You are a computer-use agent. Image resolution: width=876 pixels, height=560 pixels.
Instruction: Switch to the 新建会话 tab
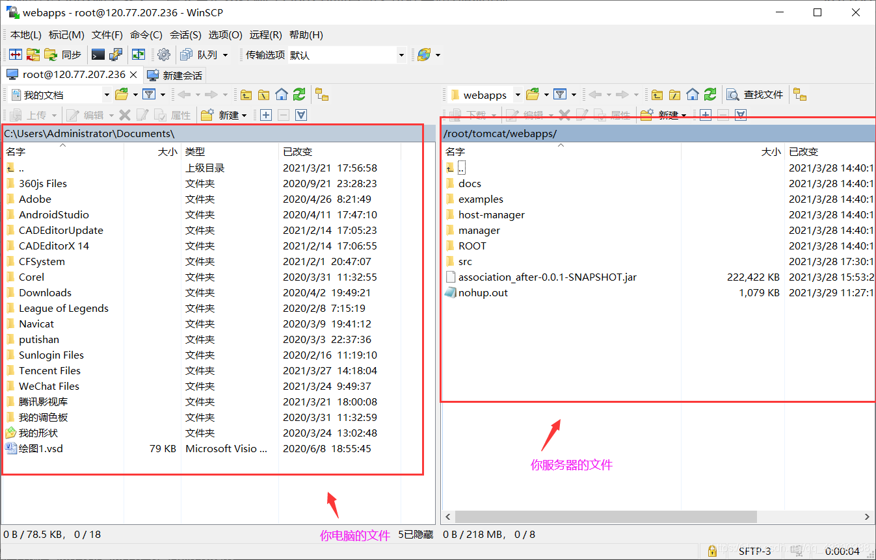coord(175,75)
